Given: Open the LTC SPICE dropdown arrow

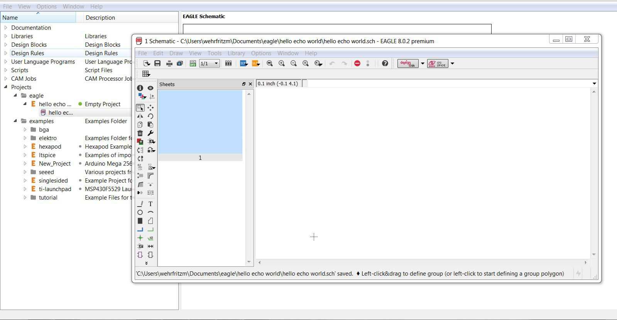Looking at the screenshot, I should tap(452, 64).
